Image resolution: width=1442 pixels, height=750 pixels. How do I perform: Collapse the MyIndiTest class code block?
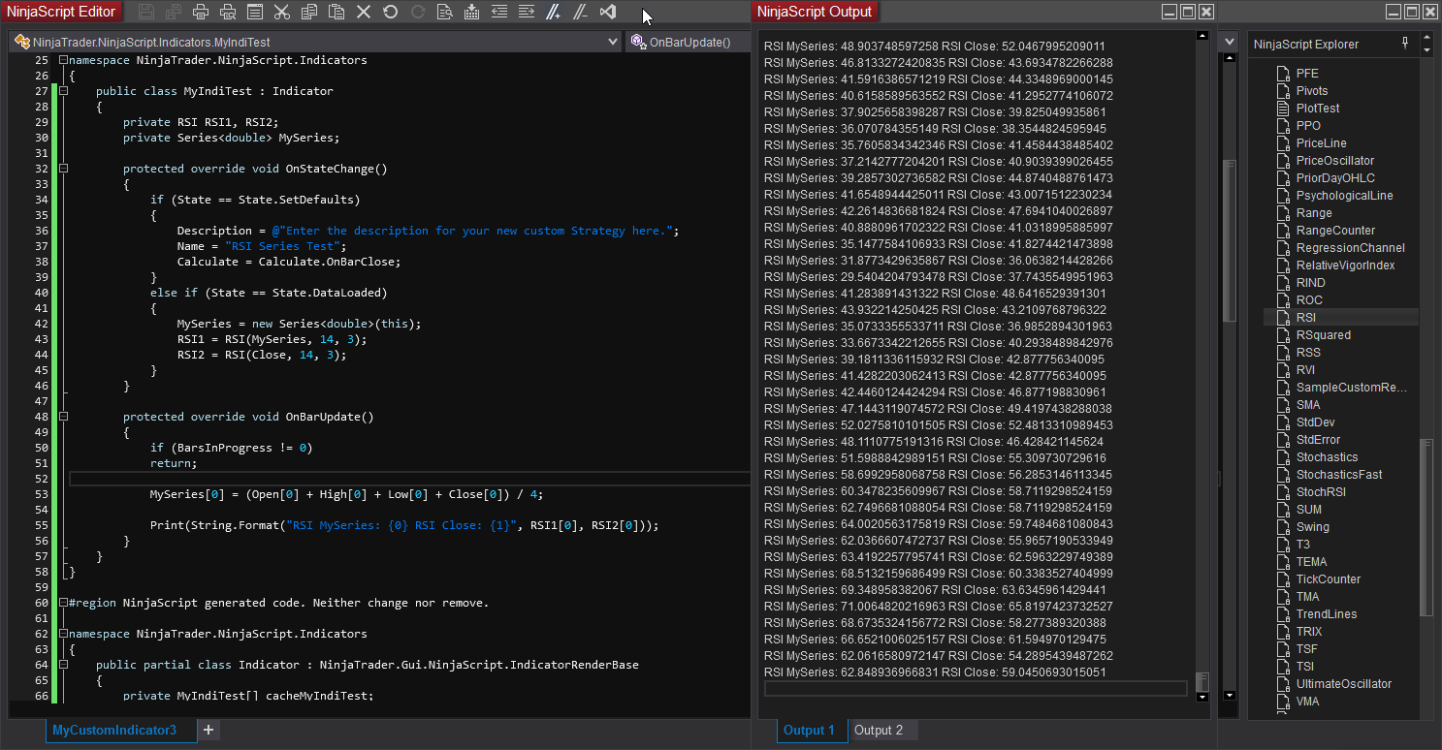[63, 91]
